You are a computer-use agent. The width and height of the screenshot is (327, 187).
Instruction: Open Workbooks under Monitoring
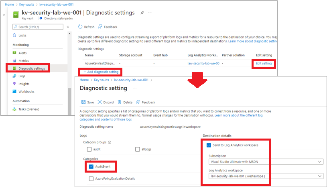point(26,91)
